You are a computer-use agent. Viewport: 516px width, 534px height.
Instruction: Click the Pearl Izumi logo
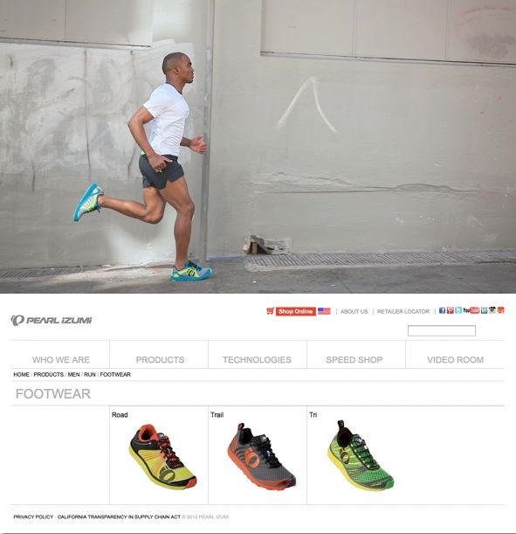pos(51,320)
